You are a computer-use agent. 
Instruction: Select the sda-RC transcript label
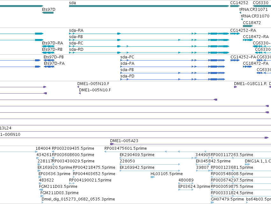[x=76, y=43]
